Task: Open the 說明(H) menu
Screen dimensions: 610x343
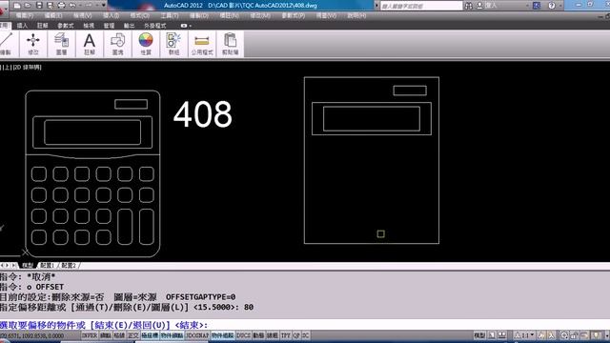Action: tap(356, 15)
